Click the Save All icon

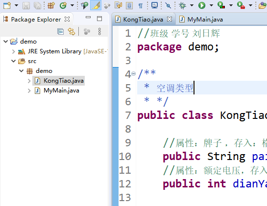tap(37, 5)
